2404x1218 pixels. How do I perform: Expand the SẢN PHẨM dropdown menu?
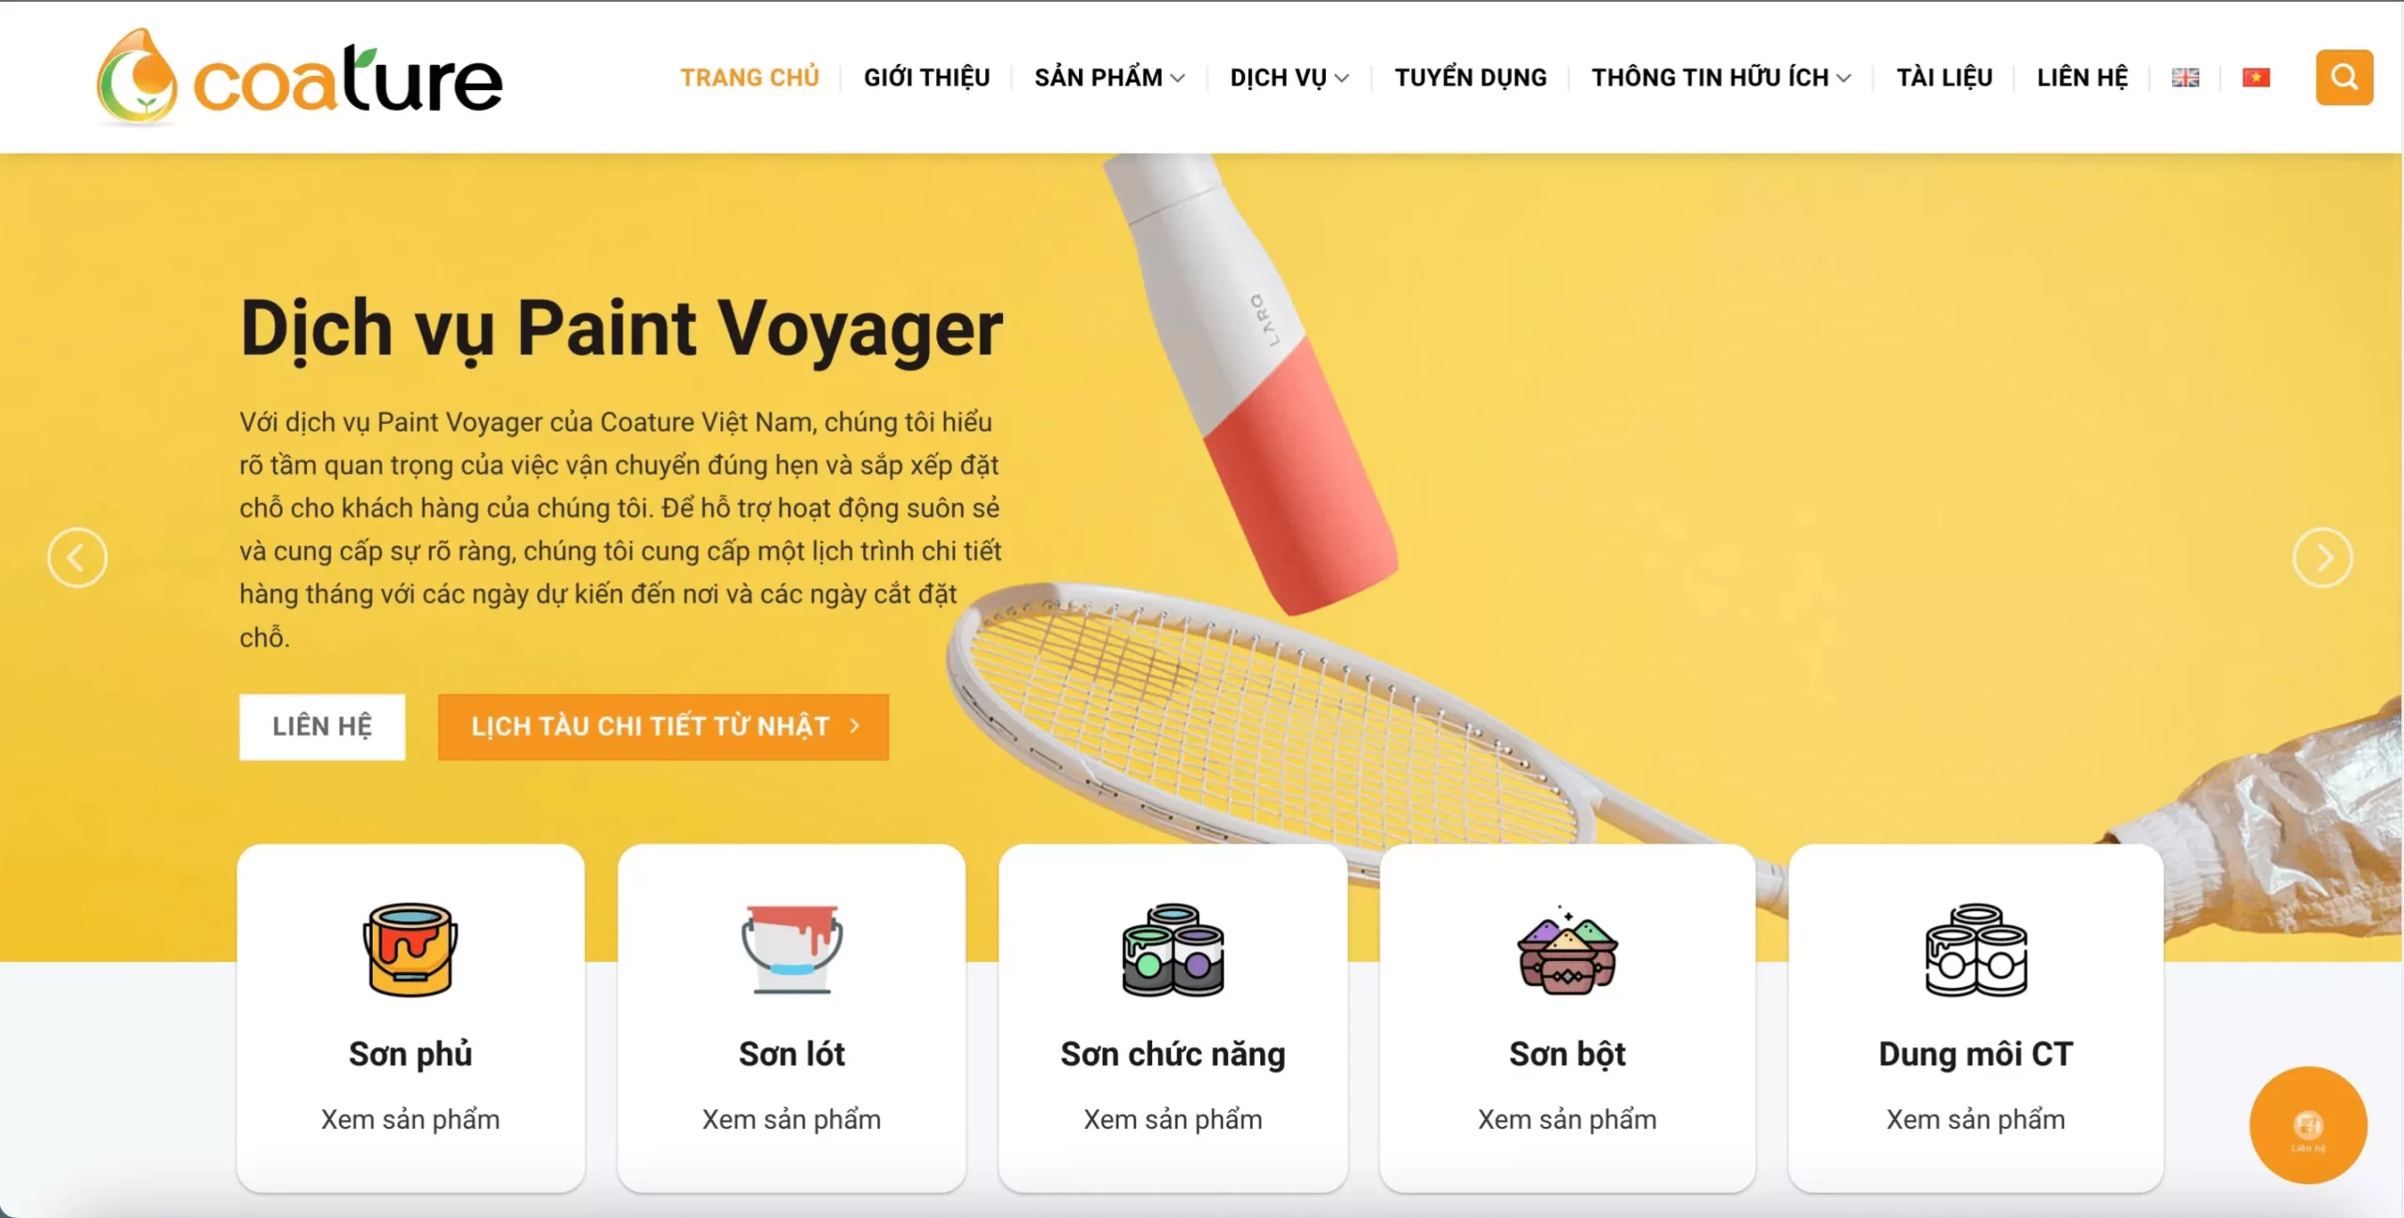(x=1109, y=78)
